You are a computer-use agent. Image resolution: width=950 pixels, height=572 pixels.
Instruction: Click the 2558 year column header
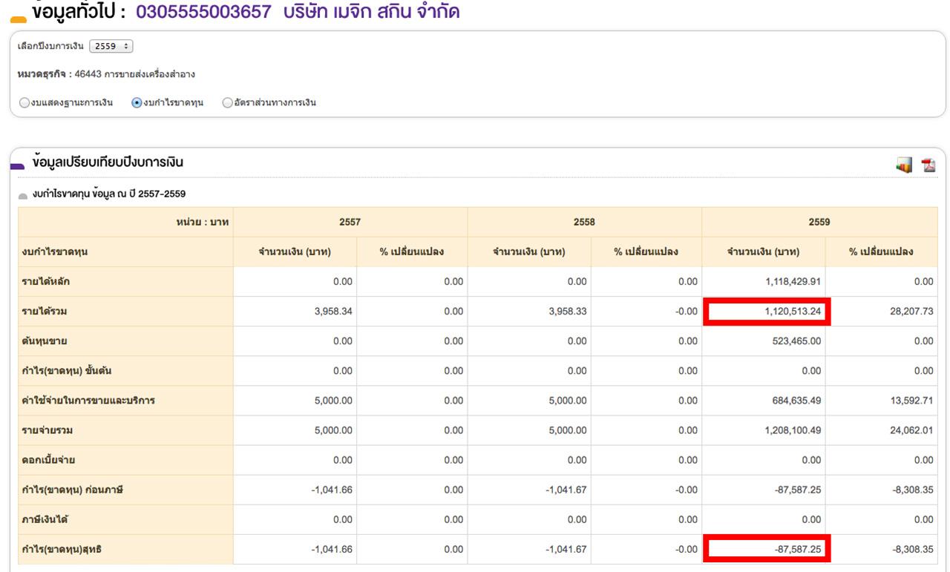tap(584, 222)
